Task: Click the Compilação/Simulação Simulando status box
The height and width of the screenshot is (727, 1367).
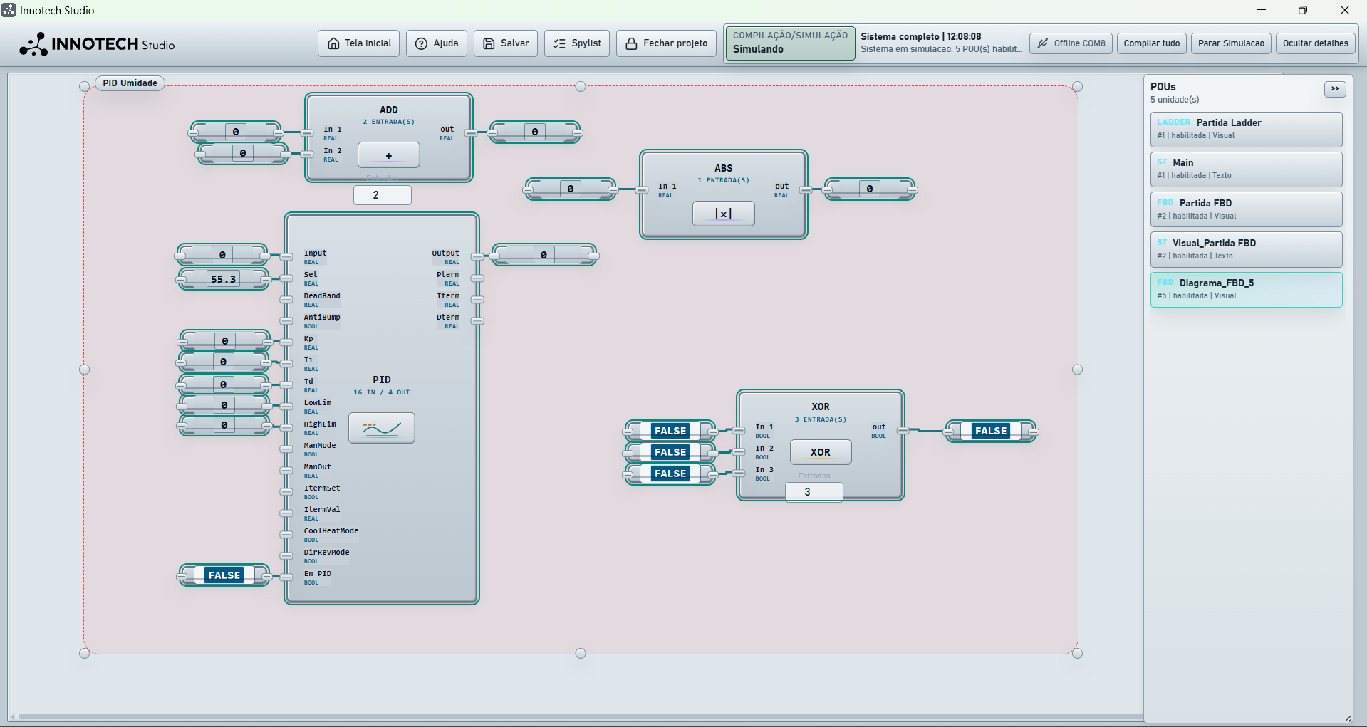Action: tap(790, 43)
